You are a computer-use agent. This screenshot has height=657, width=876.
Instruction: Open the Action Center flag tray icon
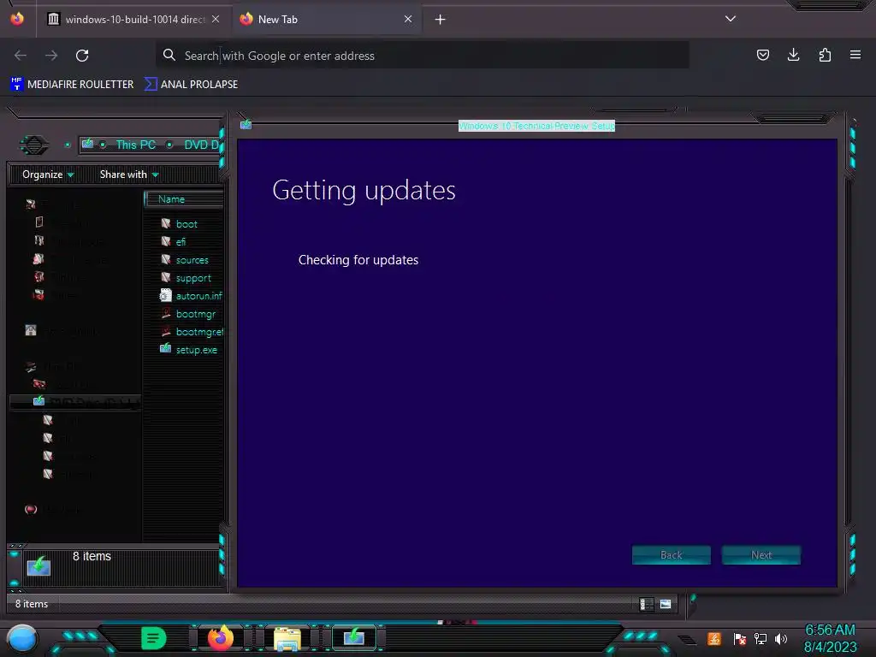[x=740, y=638]
